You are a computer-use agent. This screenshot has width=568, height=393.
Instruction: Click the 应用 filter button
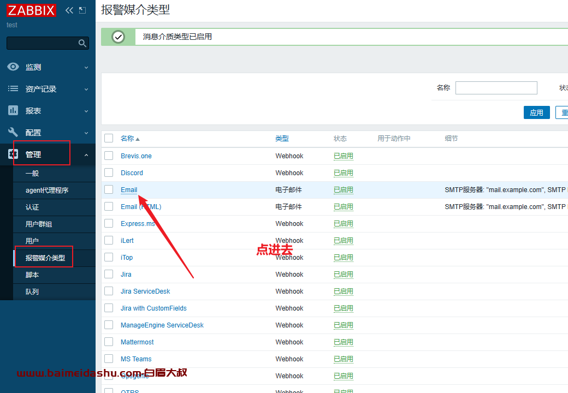[536, 112]
